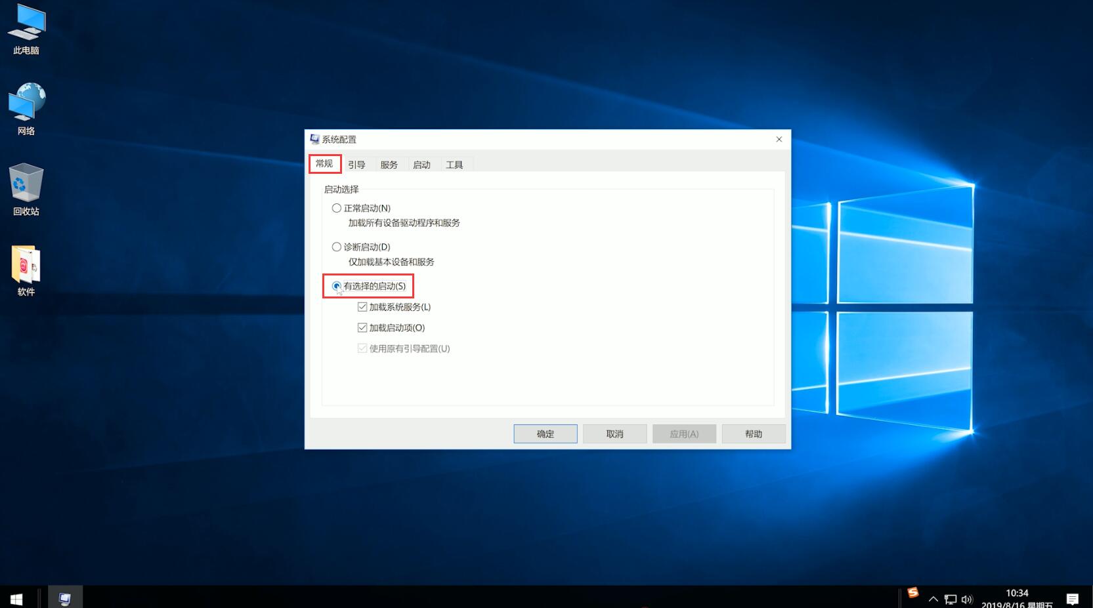Click the 系统配置 title bar icon
Screen dimensions: 1093x608
point(314,139)
